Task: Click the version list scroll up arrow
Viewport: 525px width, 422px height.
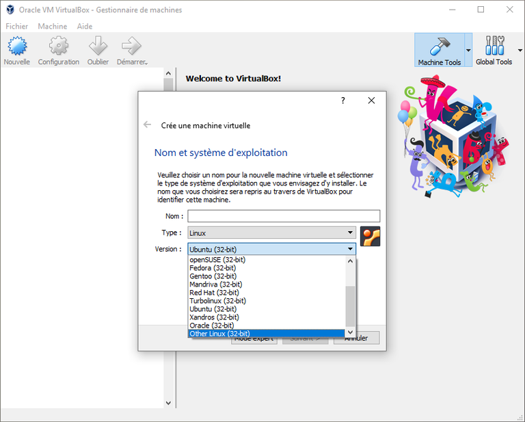Action: pos(350,261)
